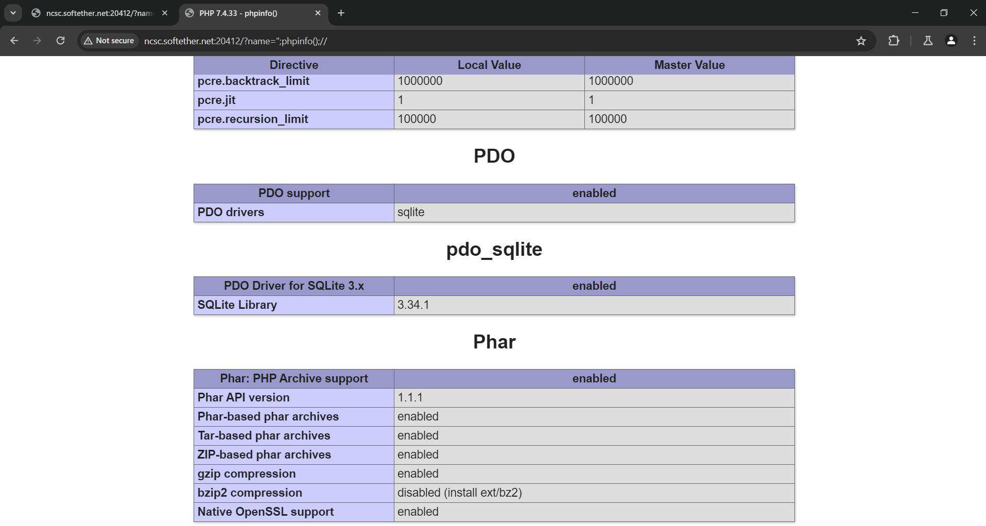Screen dimensions: 986x526
Task: Click the browser back arrow button
Action: (14, 41)
